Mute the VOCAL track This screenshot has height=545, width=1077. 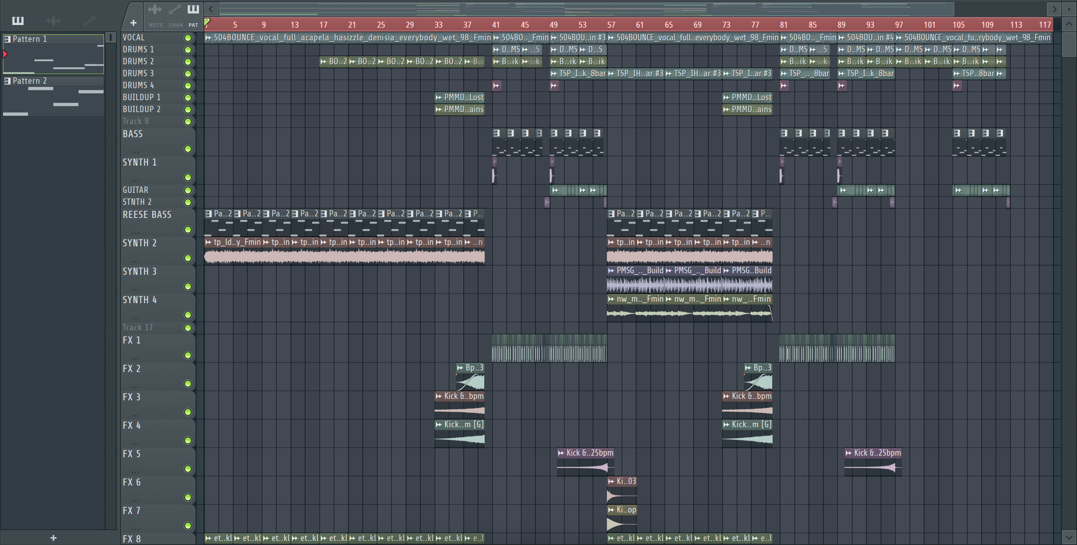pyautogui.click(x=188, y=38)
